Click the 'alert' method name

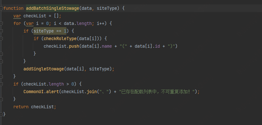click(x=52, y=92)
